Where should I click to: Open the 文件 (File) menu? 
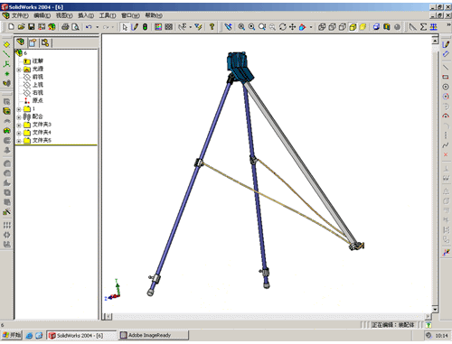[20, 15]
